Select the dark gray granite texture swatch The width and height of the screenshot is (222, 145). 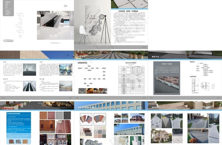(67, 115)
